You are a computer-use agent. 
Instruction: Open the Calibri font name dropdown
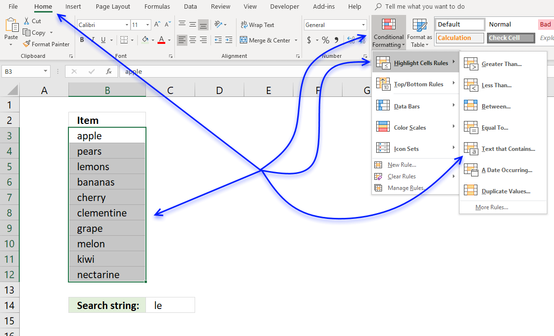coord(127,25)
